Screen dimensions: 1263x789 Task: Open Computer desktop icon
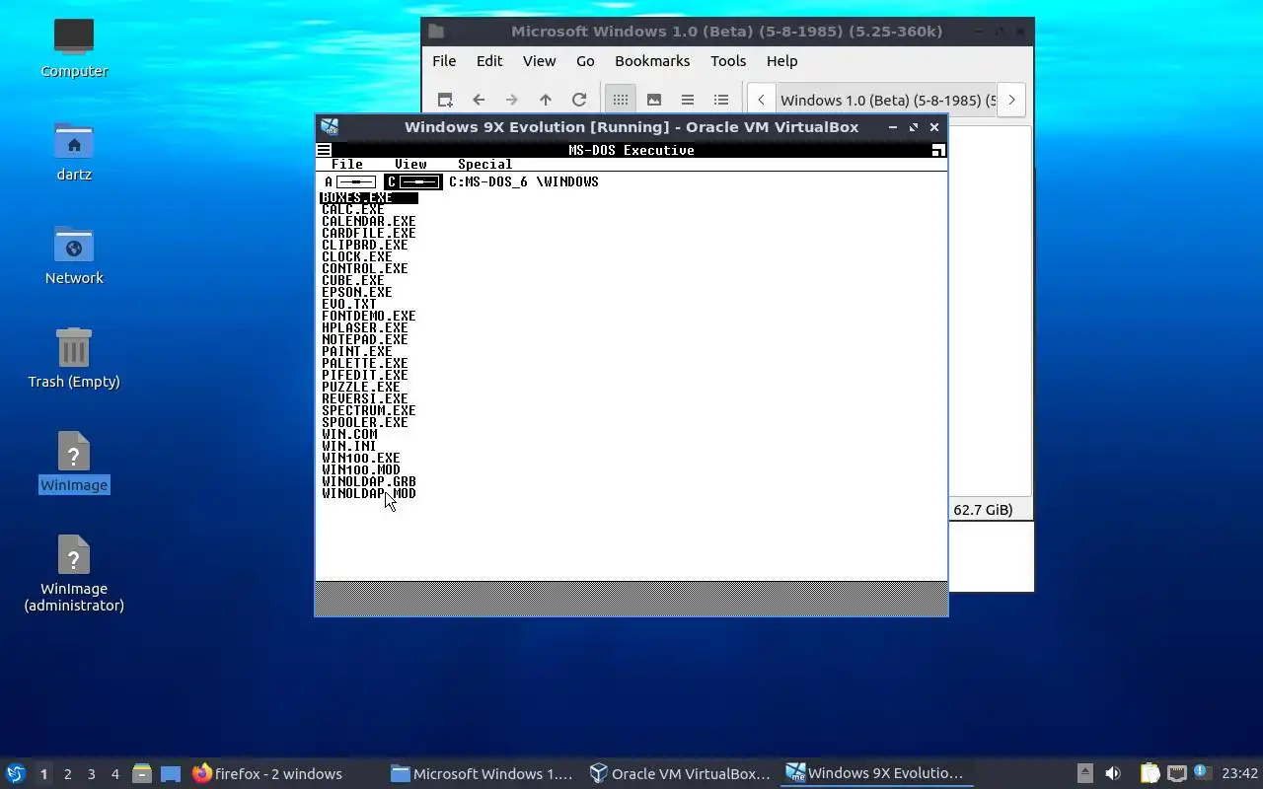click(x=74, y=47)
